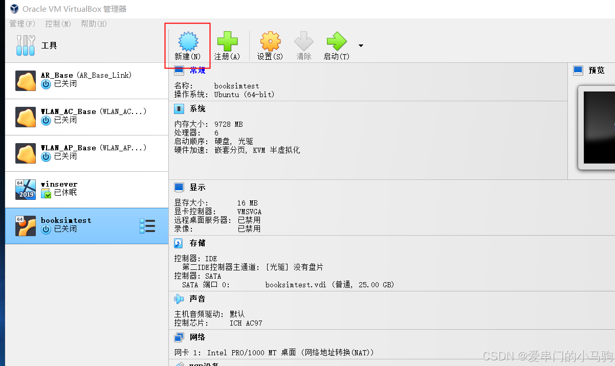Click the AR_Base power-off status icon
615x366 pixels.
pyautogui.click(x=46, y=84)
